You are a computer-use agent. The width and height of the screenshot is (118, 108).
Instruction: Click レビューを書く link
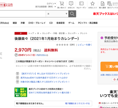coord(85,45)
